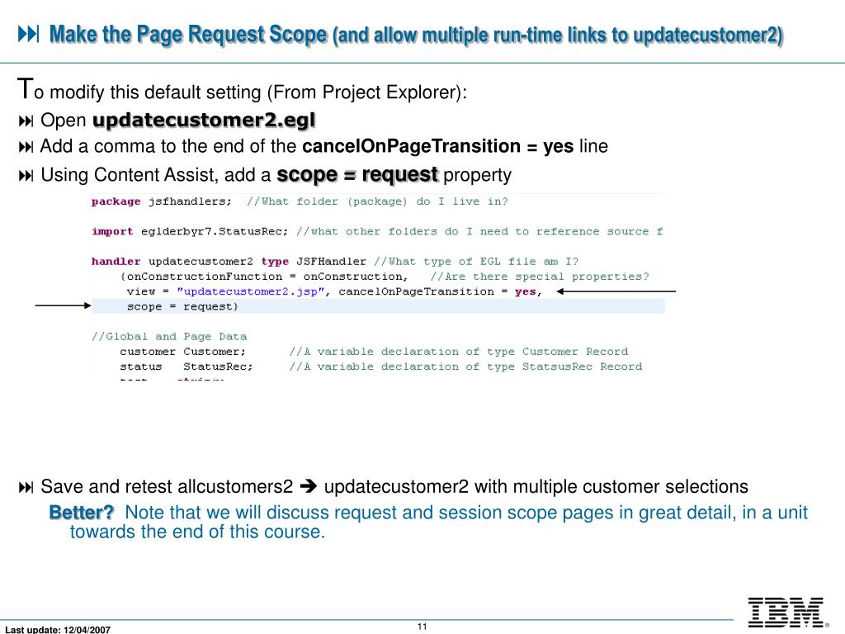Click the bold "cancelOnPageTransition = yes" text
This screenshot has width=845, height=634.
click(x=437, y=147)
